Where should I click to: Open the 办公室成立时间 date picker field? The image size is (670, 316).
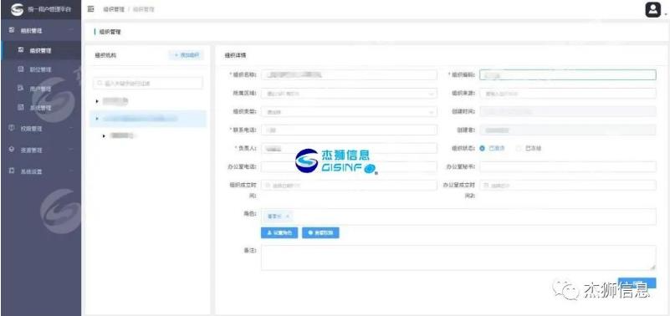(x=567, y=186)
